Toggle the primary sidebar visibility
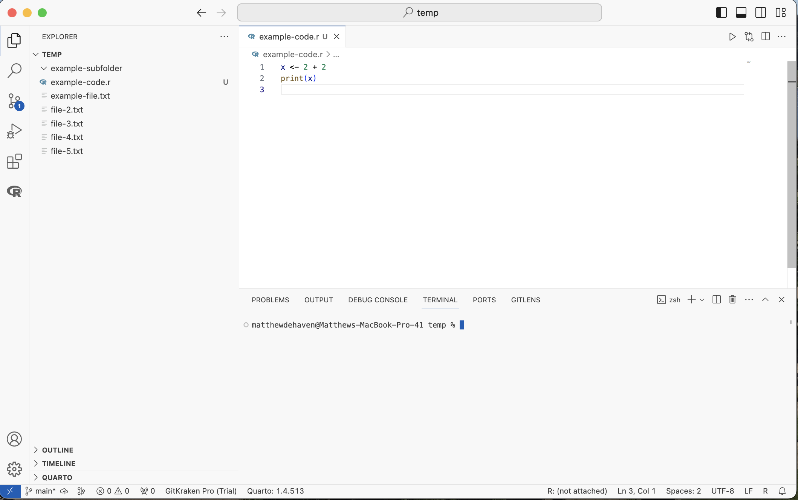 pos(721,12)
